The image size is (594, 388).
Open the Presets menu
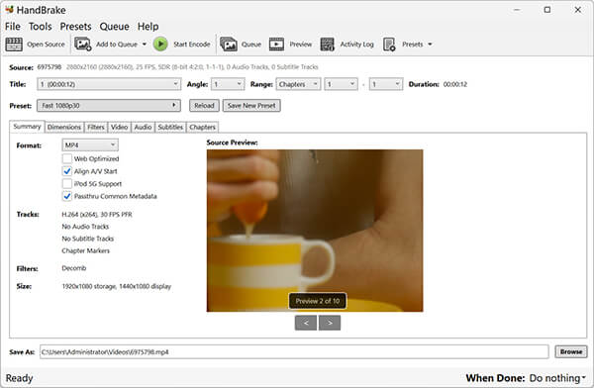click(76, 27)
